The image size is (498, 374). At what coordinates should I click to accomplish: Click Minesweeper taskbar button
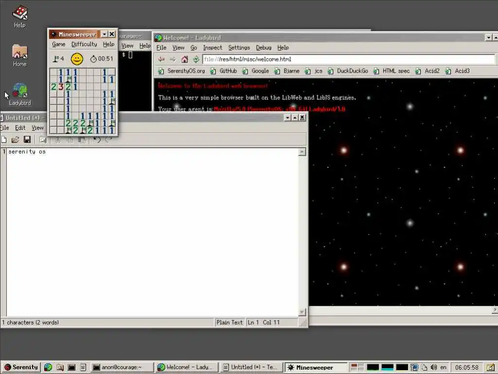[316, 367]
